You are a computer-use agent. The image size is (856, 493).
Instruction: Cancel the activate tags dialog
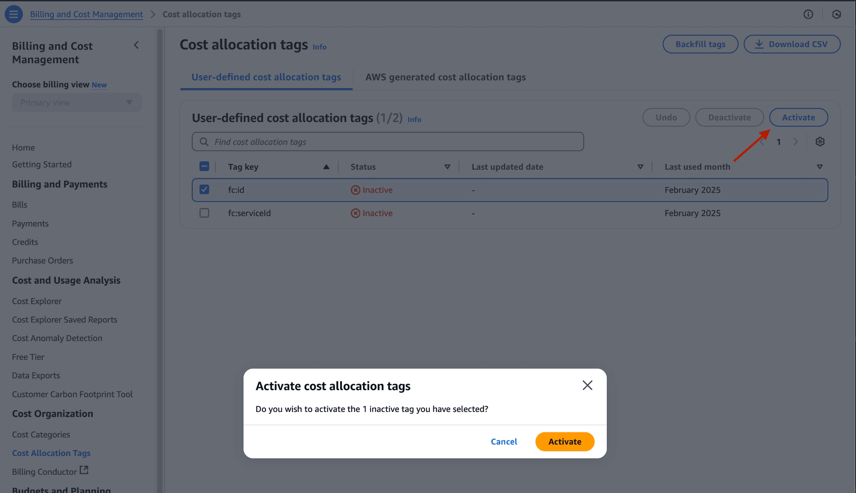point(504,441)
